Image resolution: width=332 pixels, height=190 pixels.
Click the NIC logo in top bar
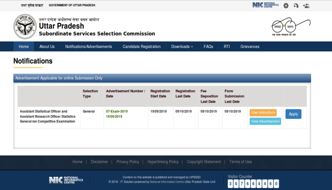point(266,5)
